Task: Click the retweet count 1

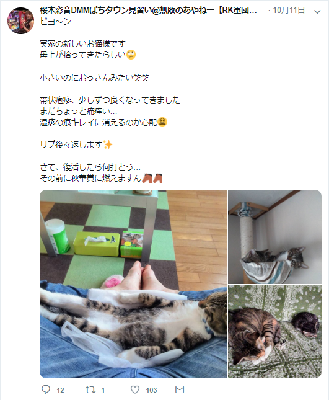Action: [x=103, y=390]
